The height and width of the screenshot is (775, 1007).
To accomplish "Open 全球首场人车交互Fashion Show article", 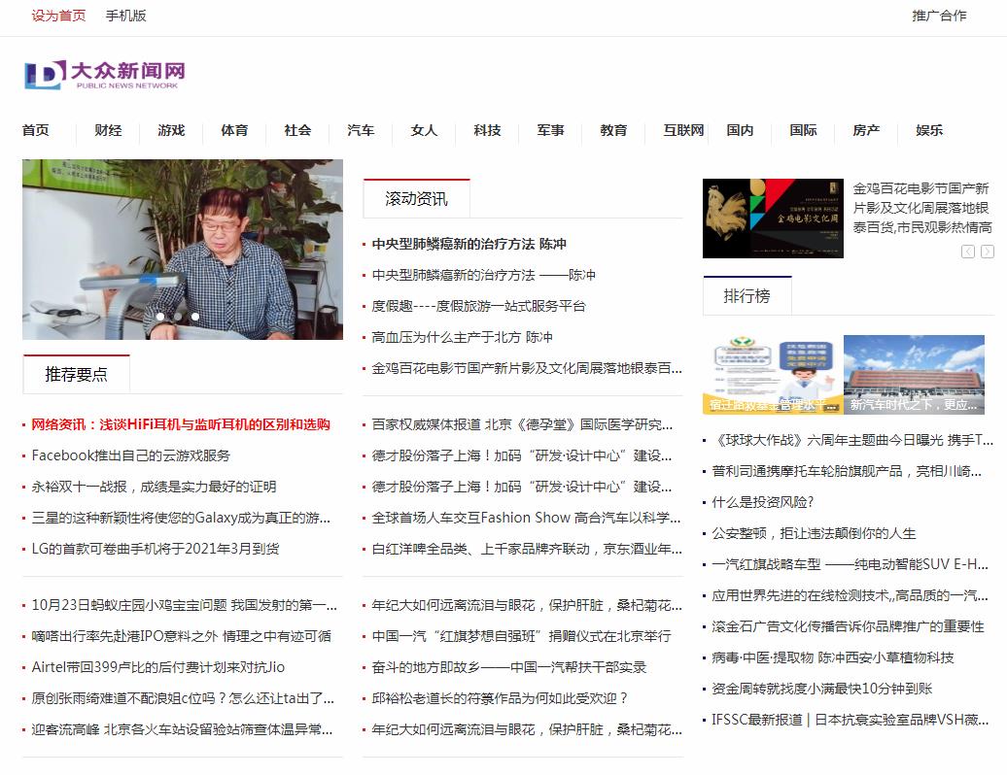I will tap(526, 518).
